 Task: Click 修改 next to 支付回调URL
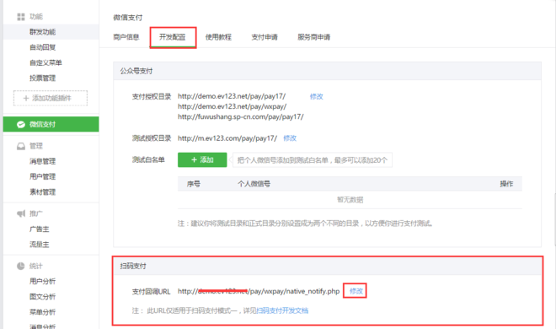356,291
